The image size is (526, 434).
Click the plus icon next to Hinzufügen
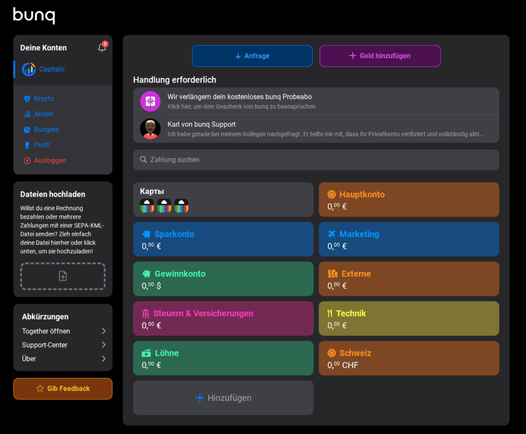tap(200, 398)
